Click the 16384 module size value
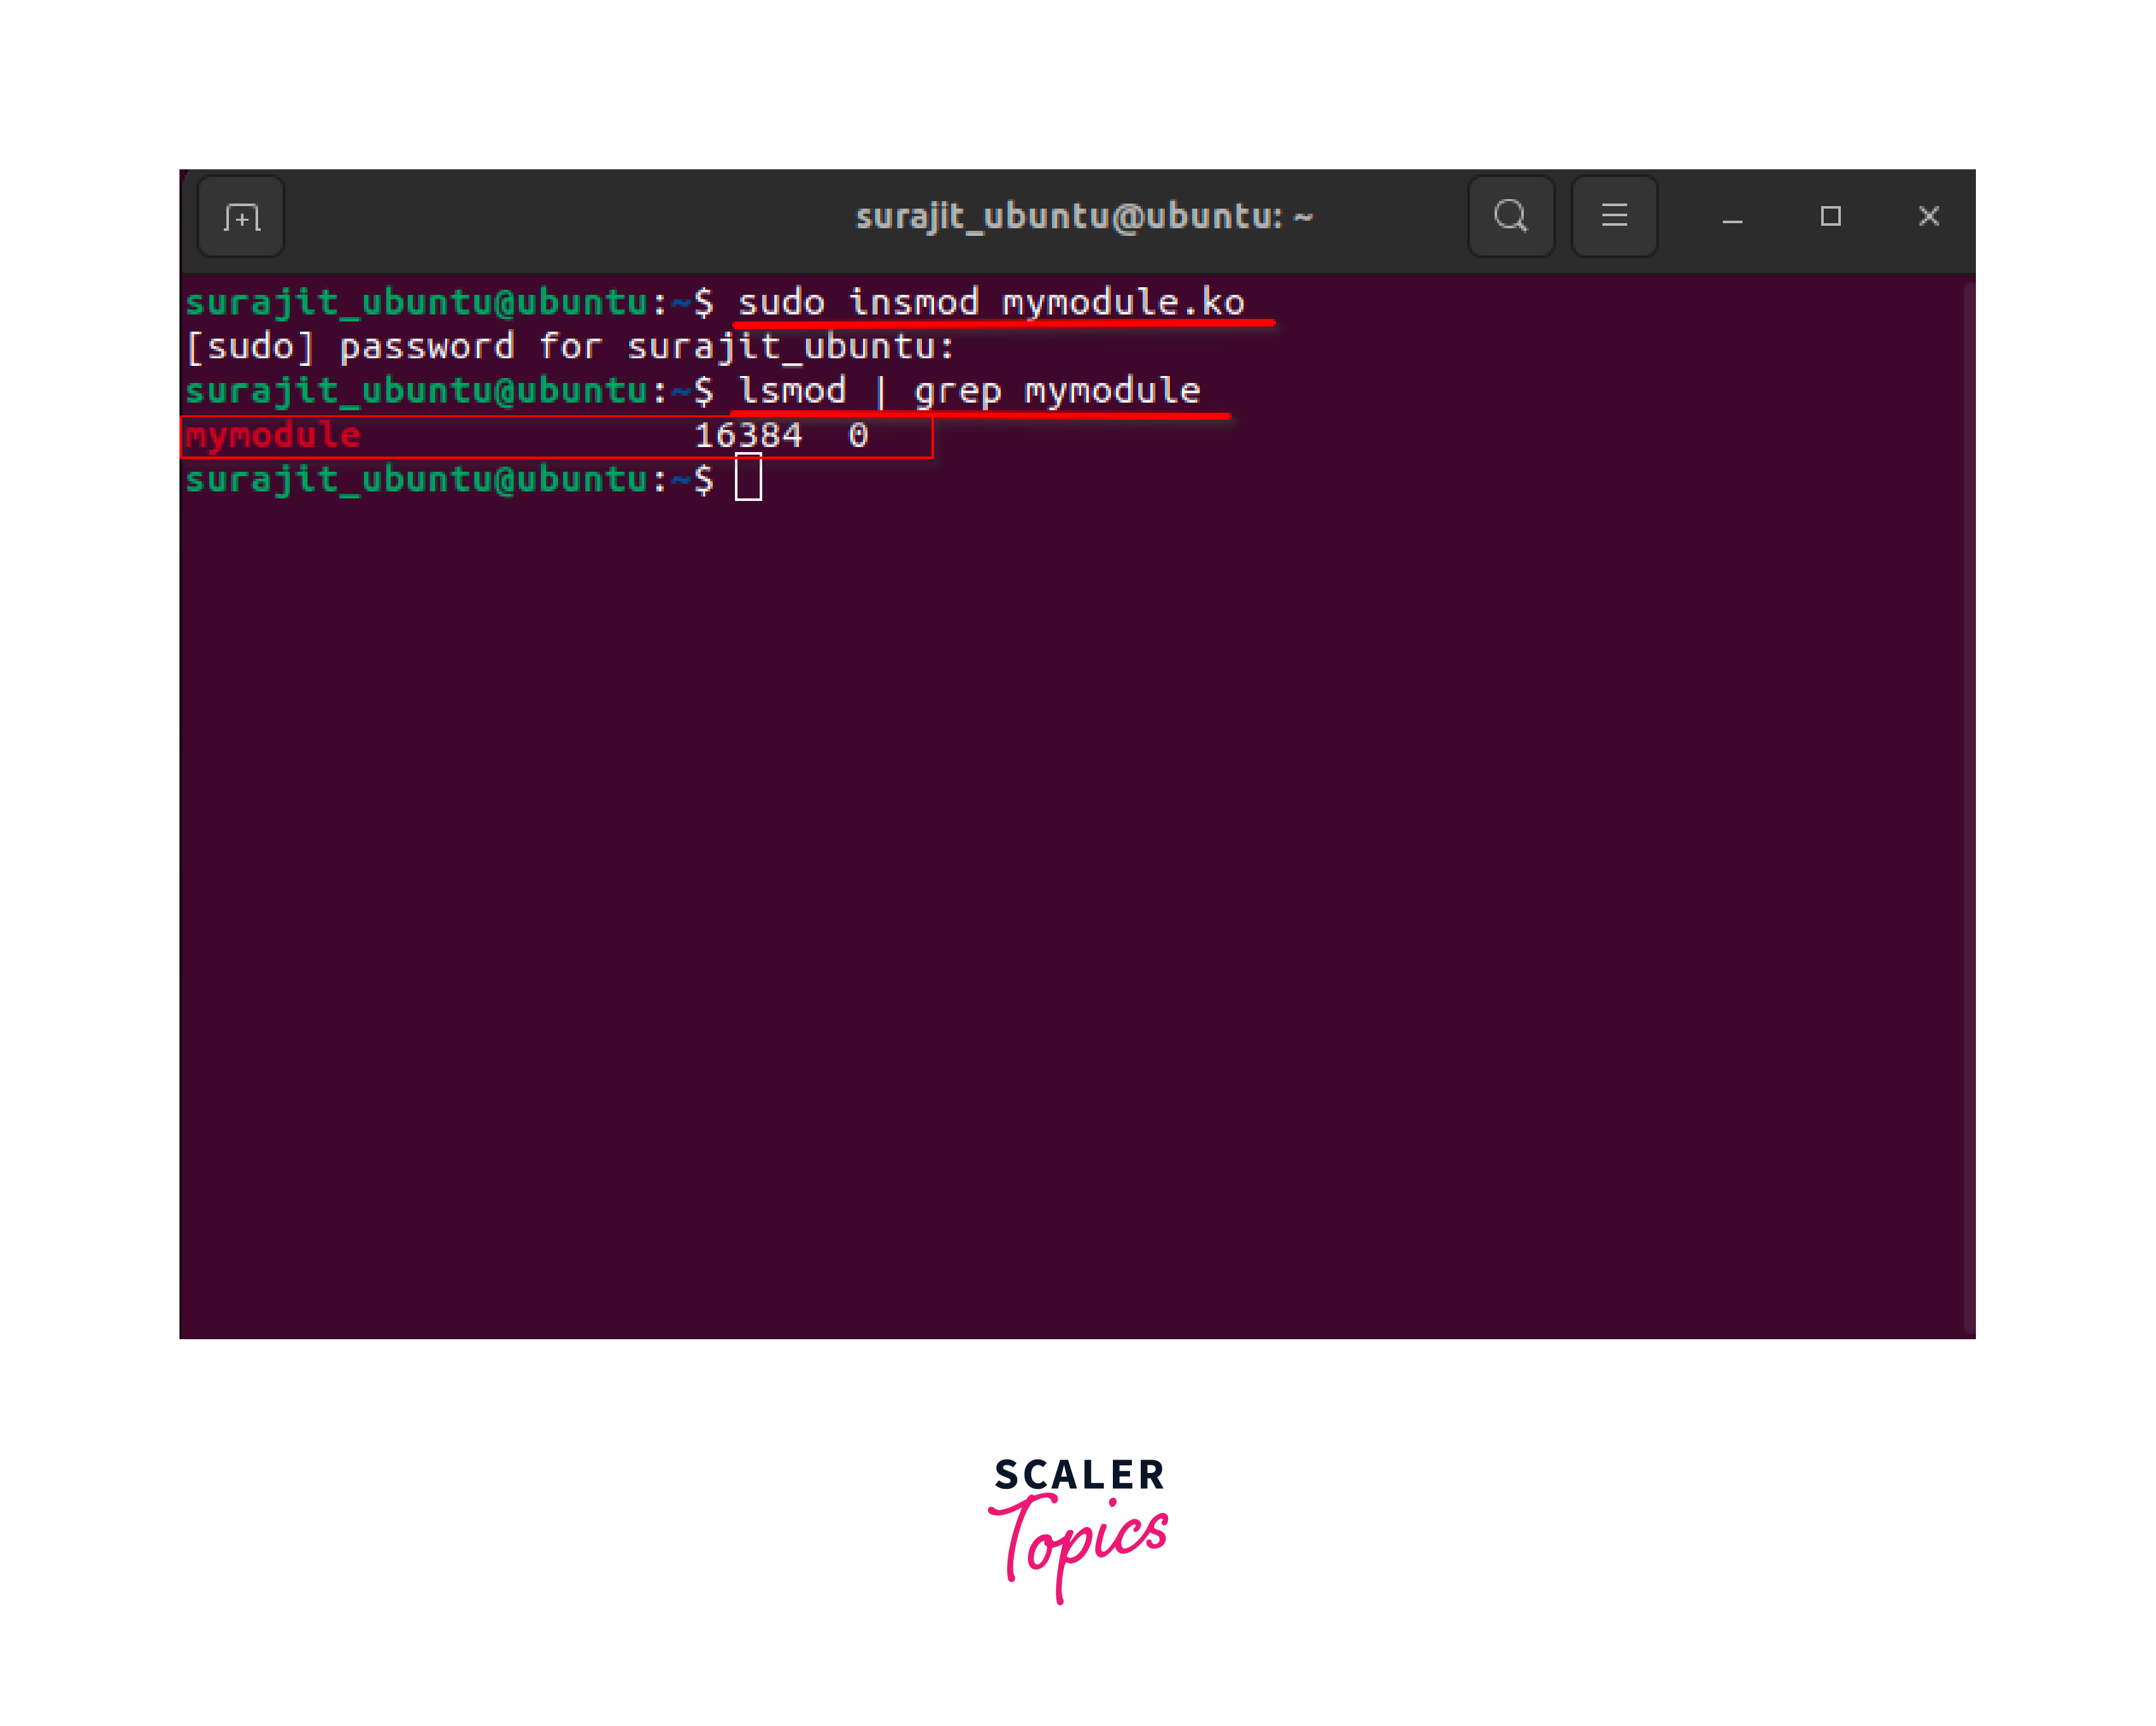The width and height of the screenshot is (2156, 1726). 748,436
